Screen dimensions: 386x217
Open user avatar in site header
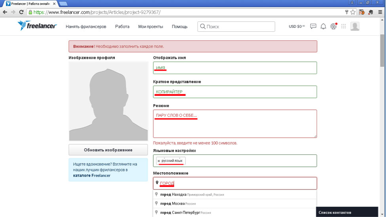click(x=355, y=27)
